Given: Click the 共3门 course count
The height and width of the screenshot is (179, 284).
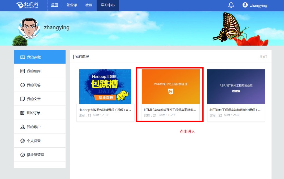Looking at the screenshot, I should [263, 57].
